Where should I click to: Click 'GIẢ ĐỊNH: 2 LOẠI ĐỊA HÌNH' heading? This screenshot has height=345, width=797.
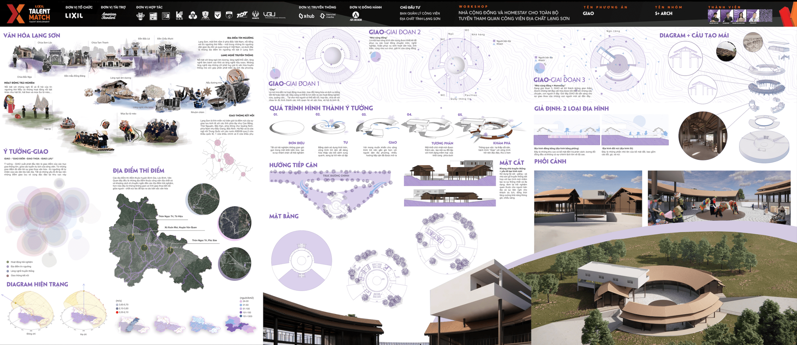(571, 108)
